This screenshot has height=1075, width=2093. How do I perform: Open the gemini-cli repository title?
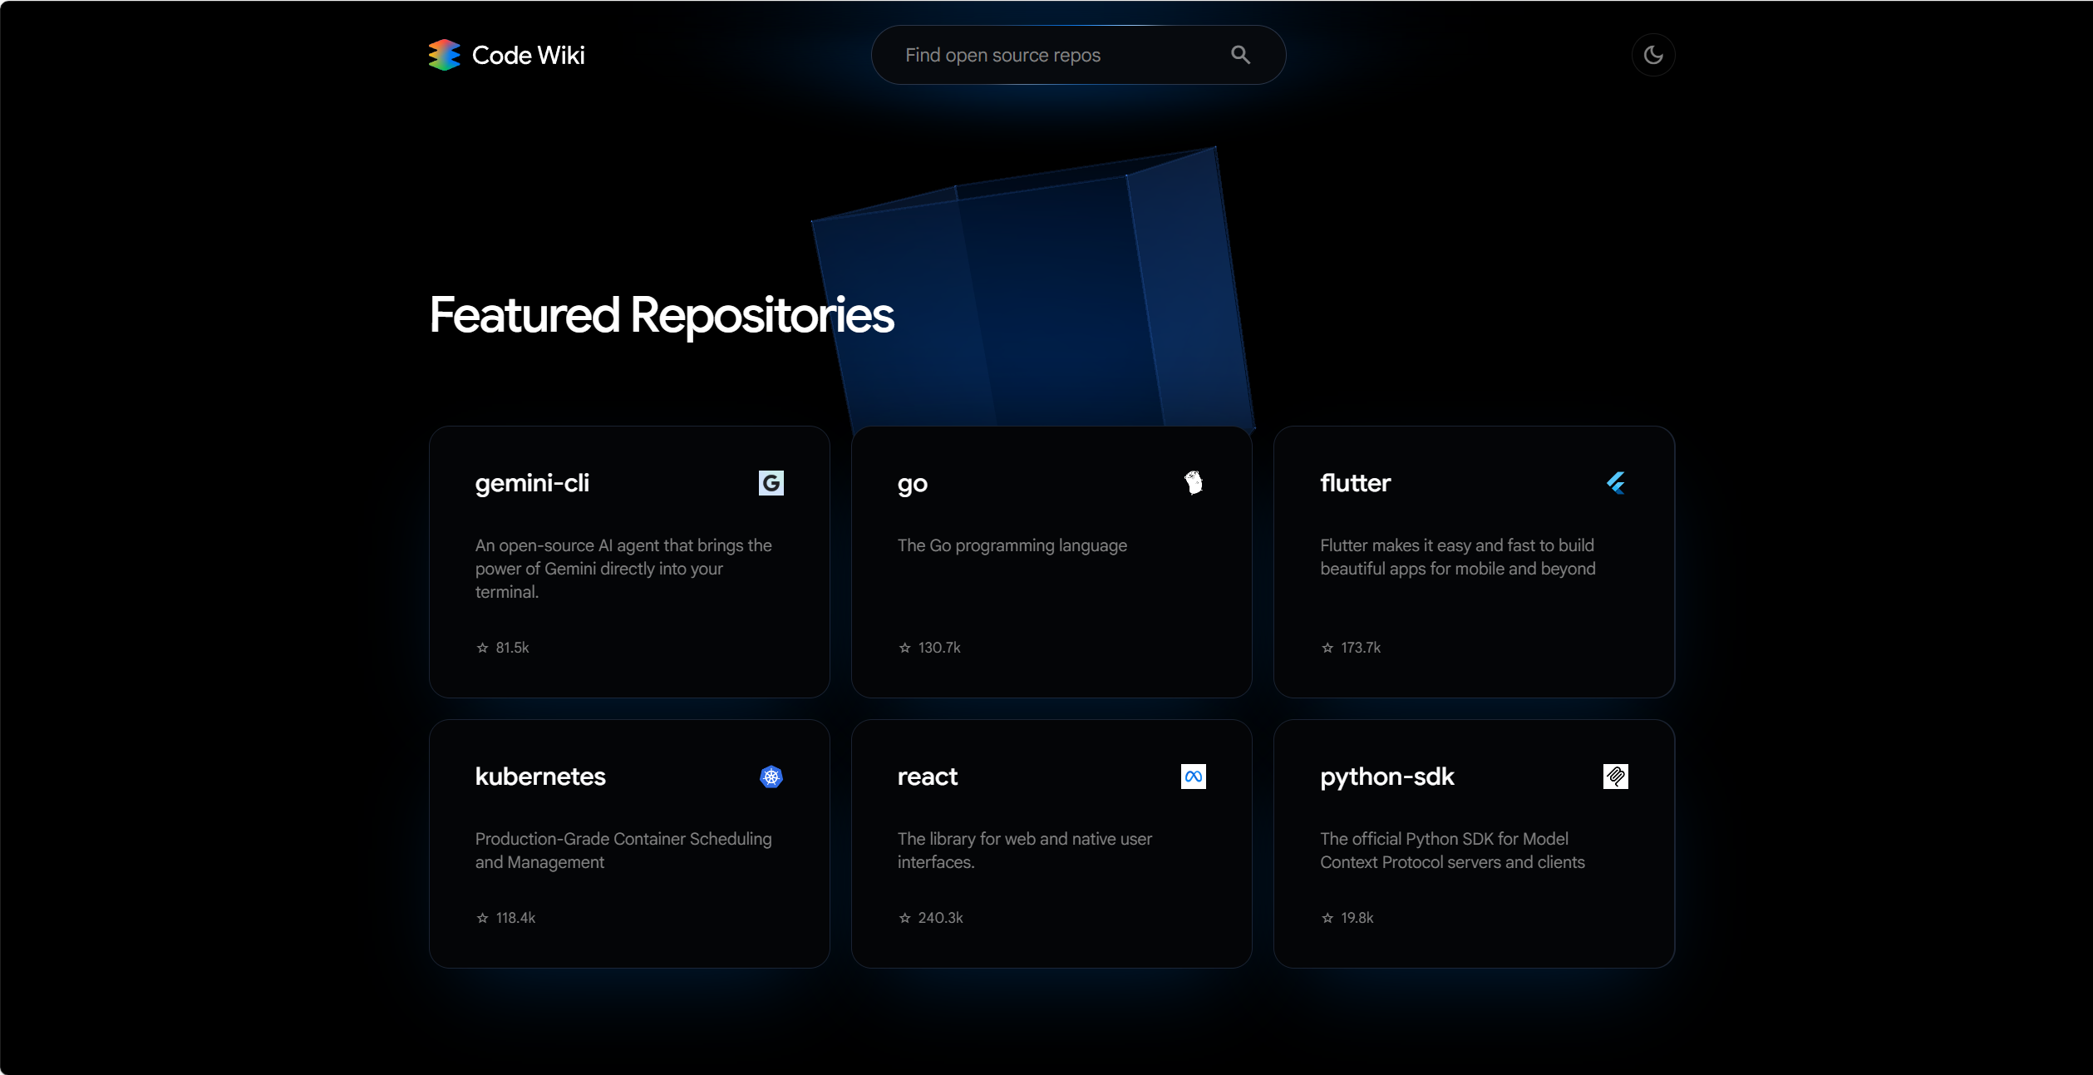coord(532,483)
